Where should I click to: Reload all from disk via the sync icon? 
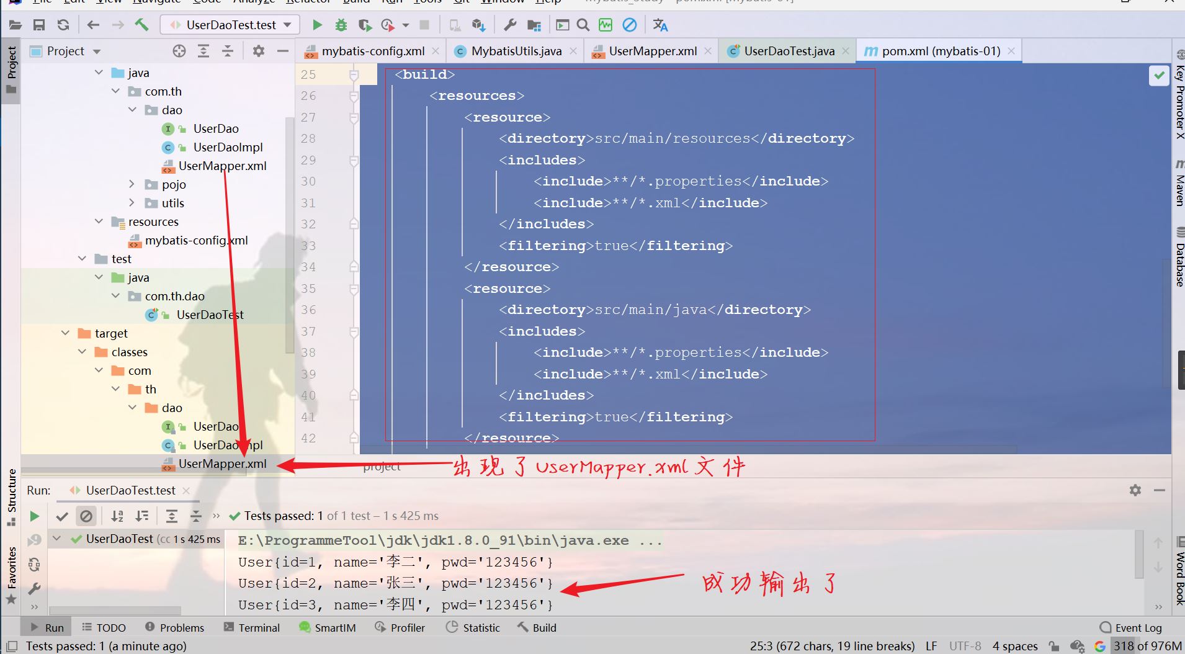click(63, 25)
